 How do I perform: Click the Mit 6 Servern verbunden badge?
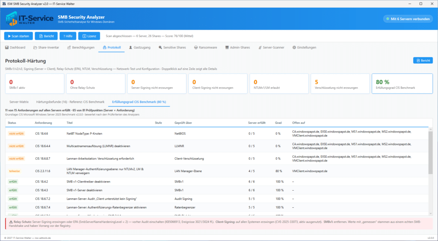(x=408, y=19)
